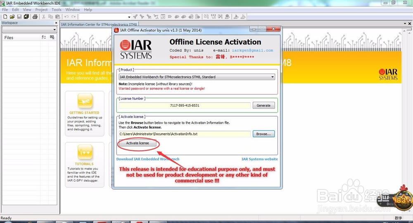The image size is (413, 223).
Task: Click the Getting Started airplane icon
Action: tap(85, 101)
